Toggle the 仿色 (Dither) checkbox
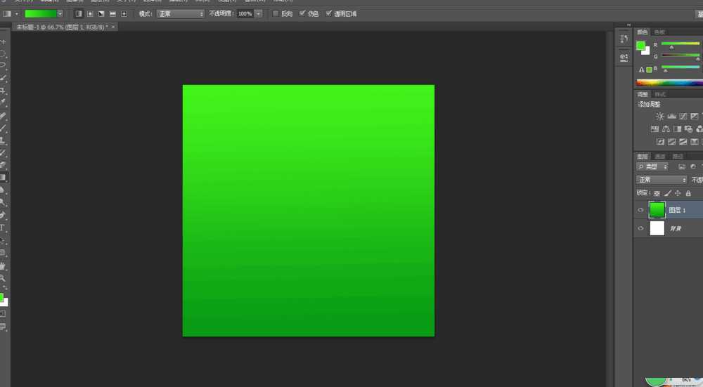This screenshot has height=387, width=703. (302, 13)
